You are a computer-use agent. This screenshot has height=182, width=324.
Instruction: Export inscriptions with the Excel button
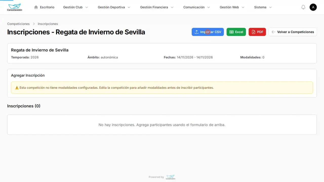tap(236, 32)
